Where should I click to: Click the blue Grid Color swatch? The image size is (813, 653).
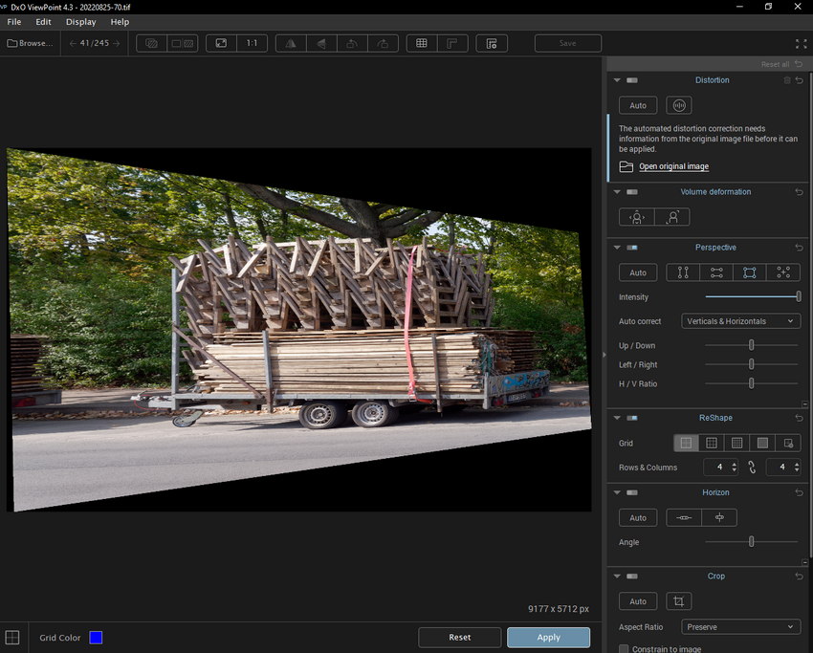[96, 638]
